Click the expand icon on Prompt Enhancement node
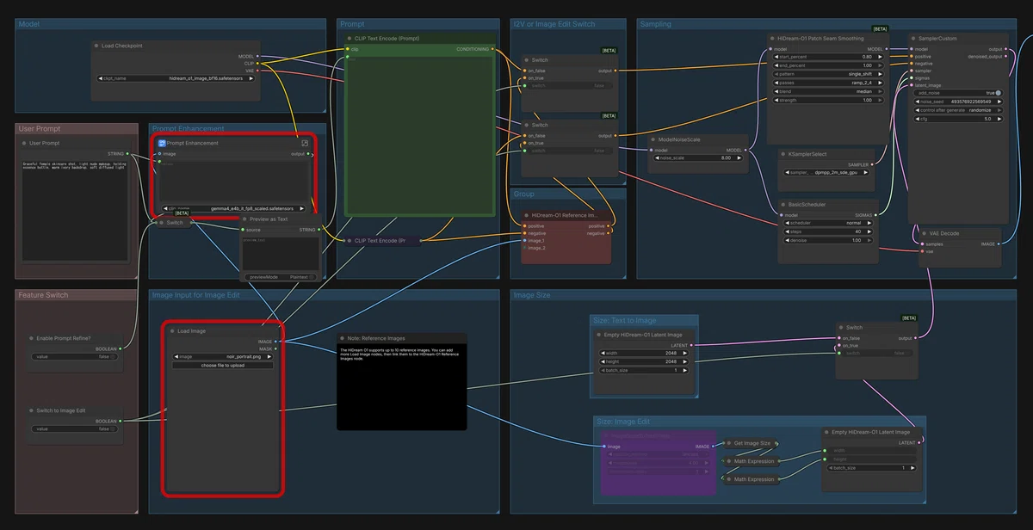This screenshot has height=530, width=1033. tap(304, 143)
